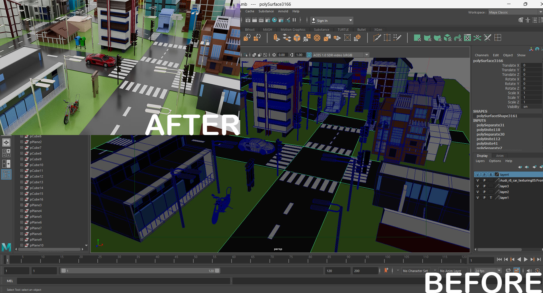The height and width of the screenshot is (293, 543).
Task: Open the Cache menu
Action: pos(250,11)
